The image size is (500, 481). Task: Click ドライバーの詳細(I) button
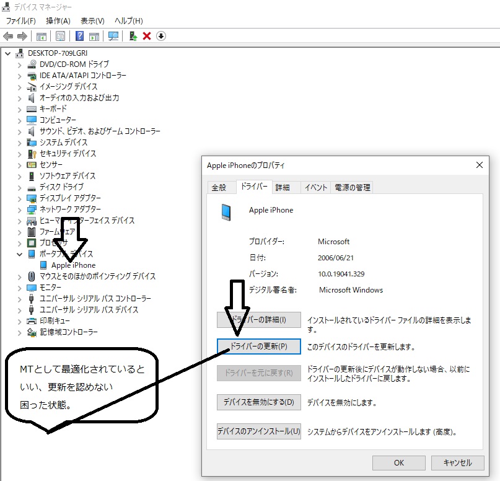click(x=258, y=320)
